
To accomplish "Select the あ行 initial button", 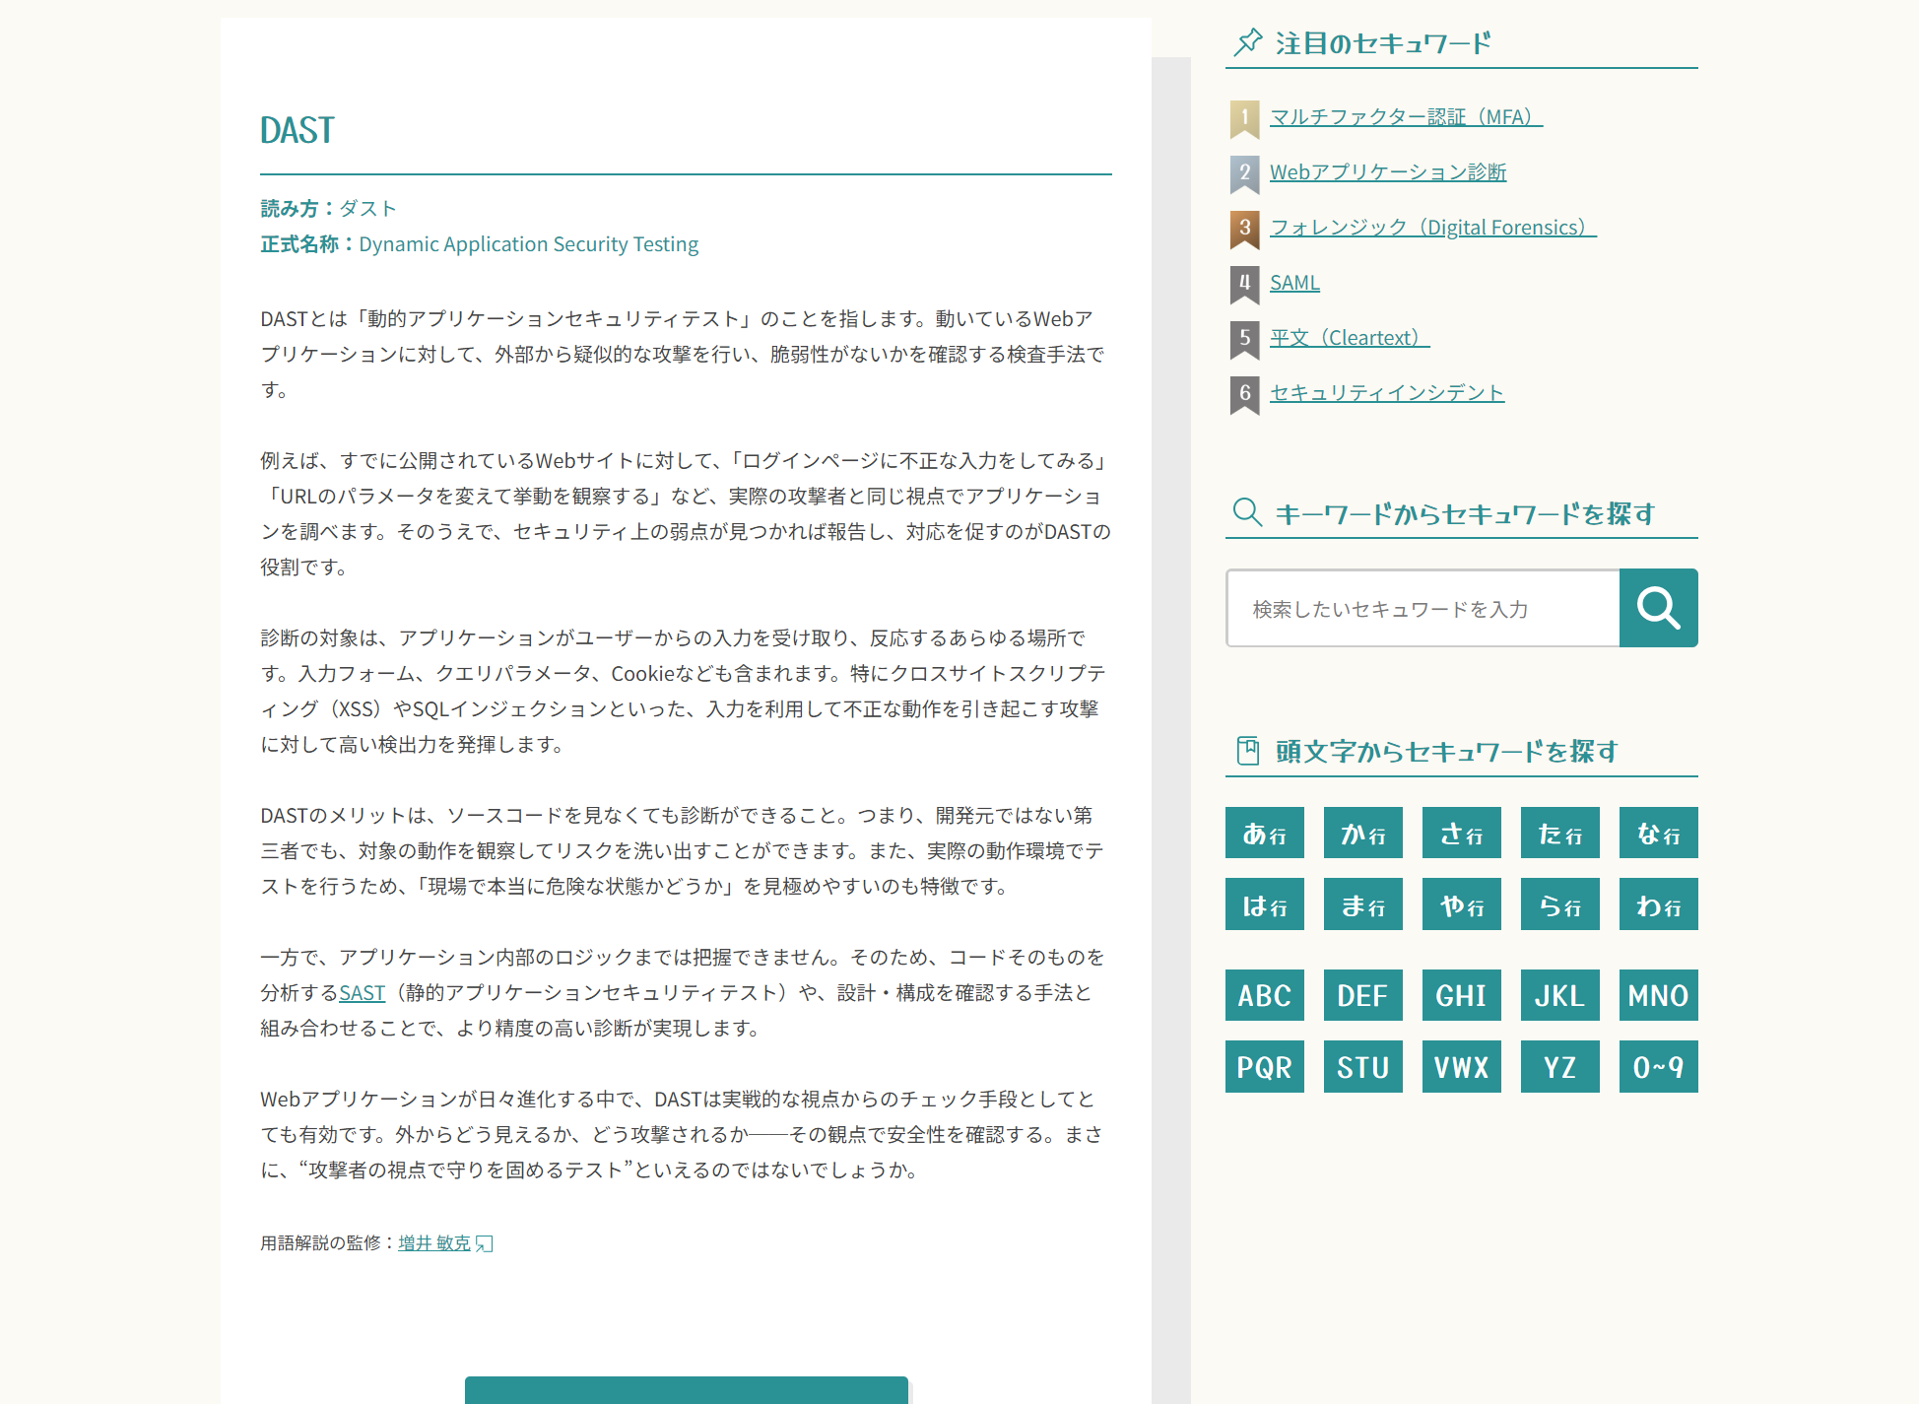I will (1264, 833).
